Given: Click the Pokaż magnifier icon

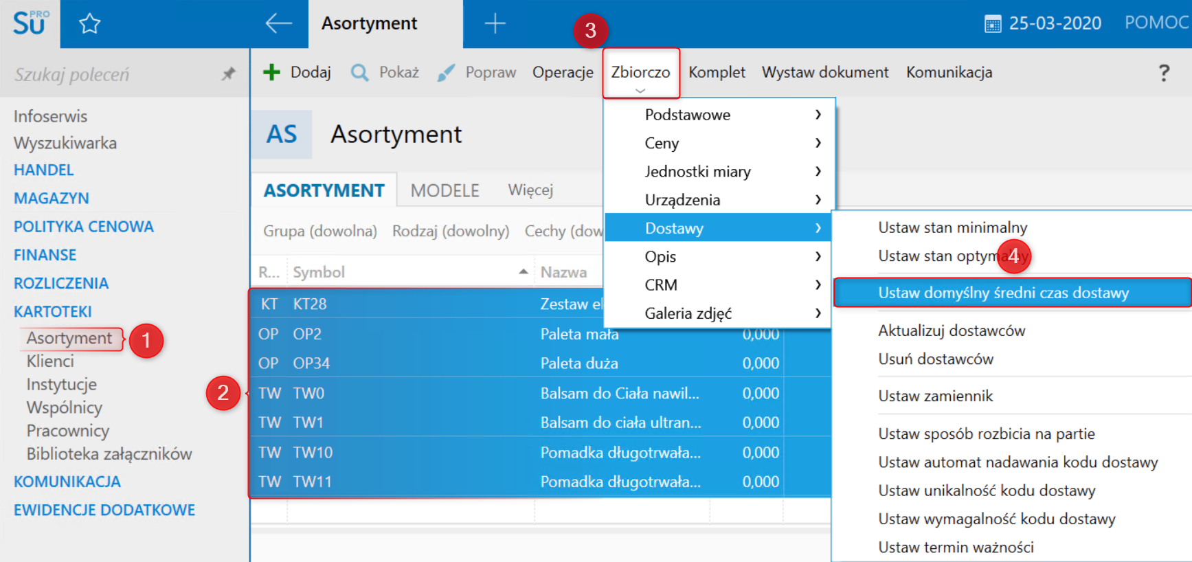Looking at the screenshot, I should [359, 72].
